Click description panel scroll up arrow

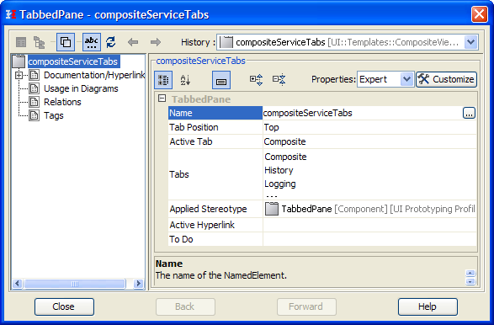(x=470, y=273)
